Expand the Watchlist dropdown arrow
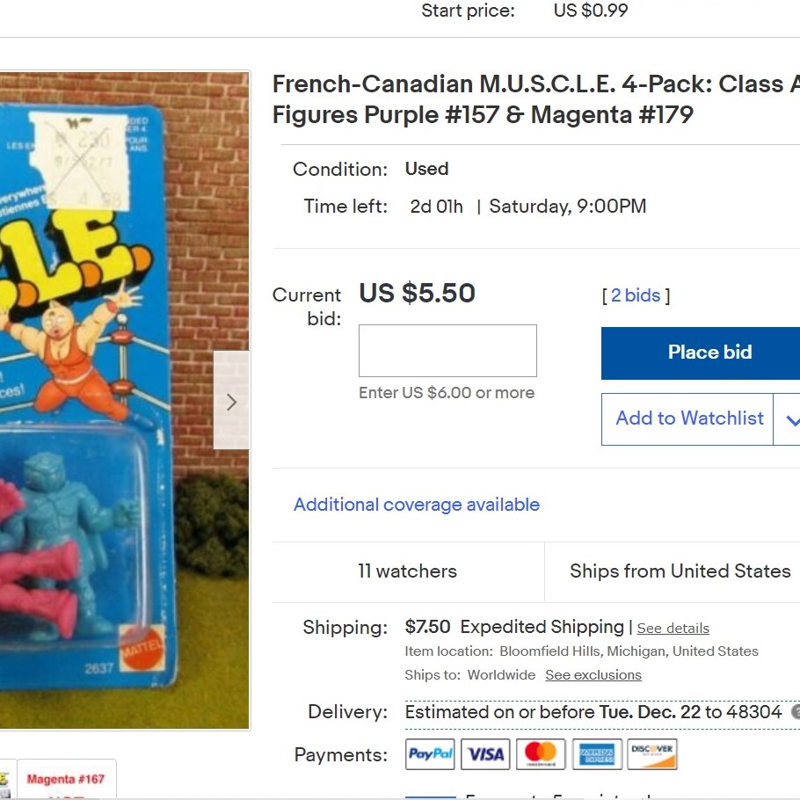This screenshot has height=800, width=800. click(x=789, y=419)
